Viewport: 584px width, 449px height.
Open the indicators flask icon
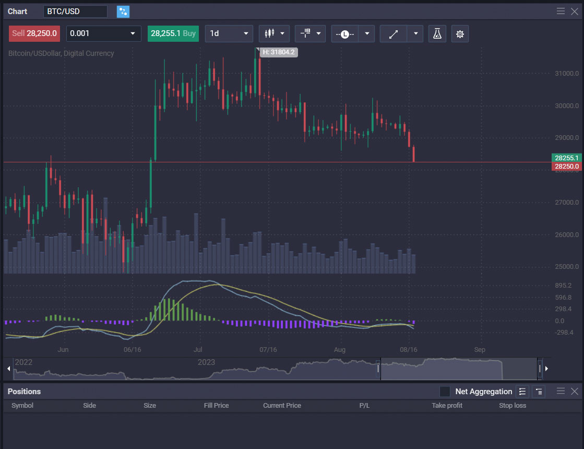pyautogui.click(x=437, y=34)
